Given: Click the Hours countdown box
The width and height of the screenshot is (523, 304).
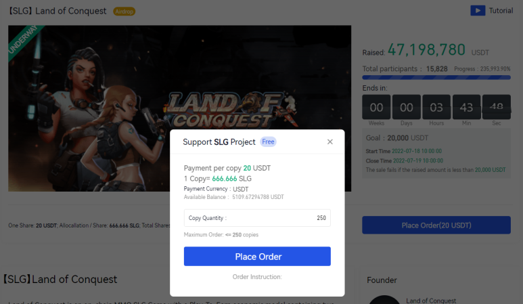Looking at the screenshot, I should pyautogui.click(x=436, y=107).
